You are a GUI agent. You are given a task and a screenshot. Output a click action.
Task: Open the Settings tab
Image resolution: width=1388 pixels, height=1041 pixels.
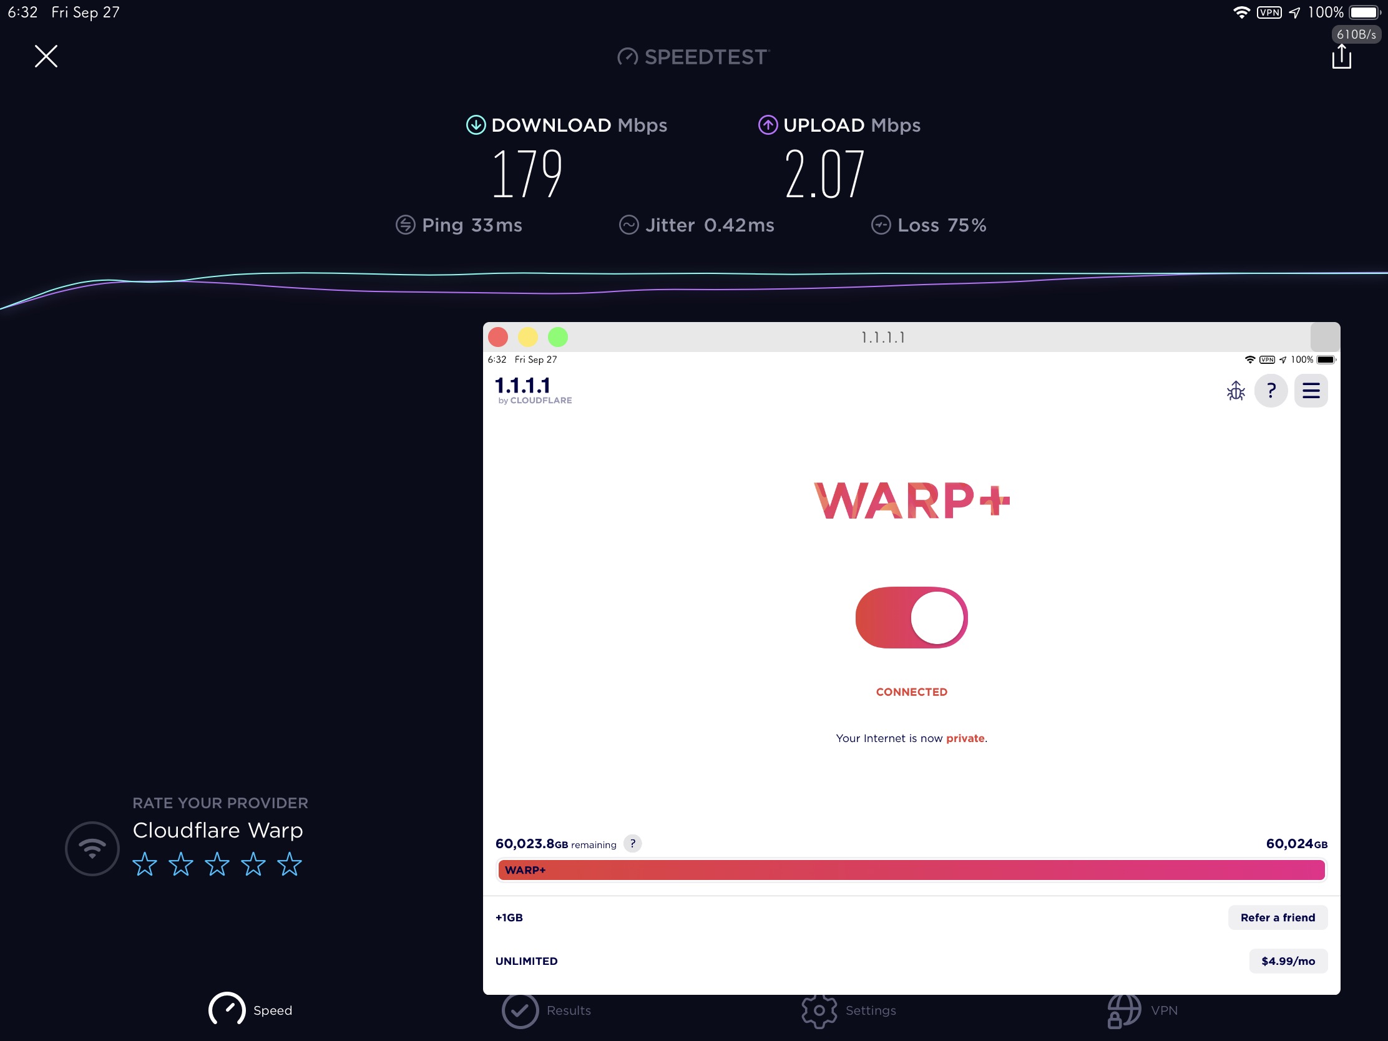coord(848,1010)
